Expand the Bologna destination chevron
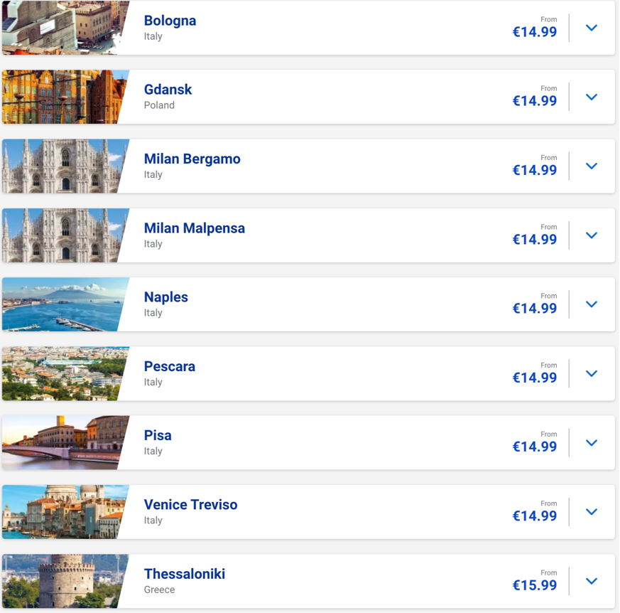 (591, 28)
